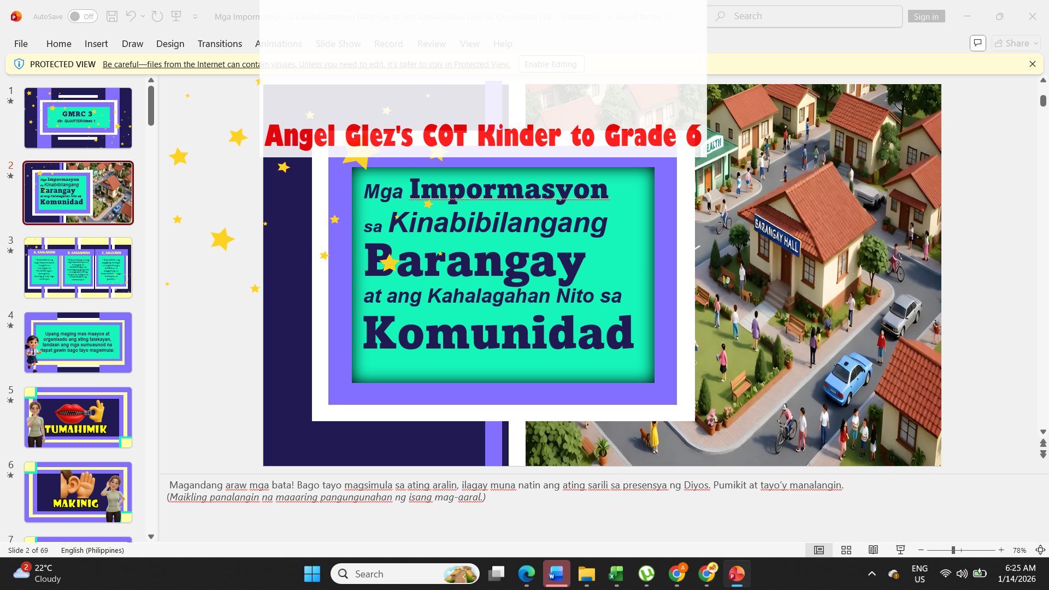Screen dimensions: 1049x590
Task: Go to previous slide double-arrow button
Action: click(x=1043, y=443)
